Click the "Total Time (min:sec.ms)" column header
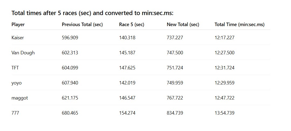Viewport: 291px width, 131px height. [x=240, y=24]
